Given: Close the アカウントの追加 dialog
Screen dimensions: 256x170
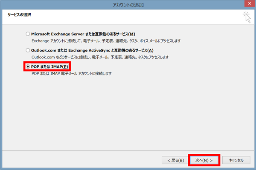Looking at the screenshot, I should pos(250,3).
